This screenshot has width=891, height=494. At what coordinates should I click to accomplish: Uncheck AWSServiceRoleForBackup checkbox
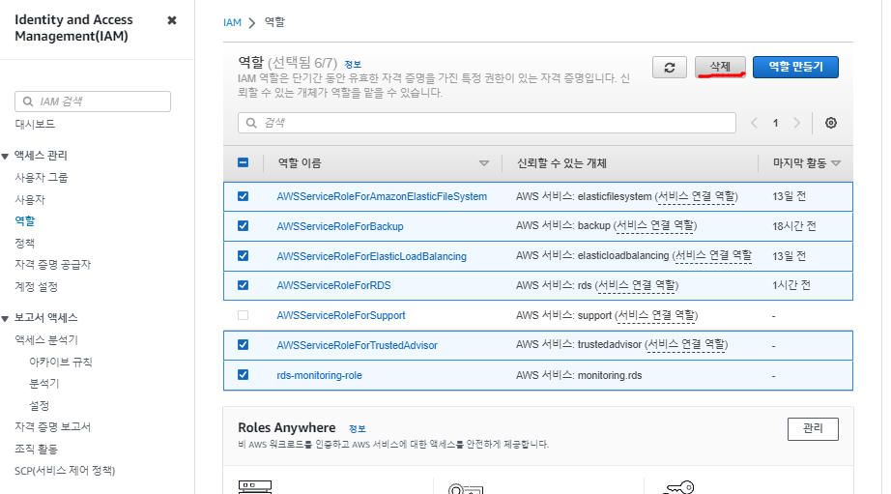(243, 225)
